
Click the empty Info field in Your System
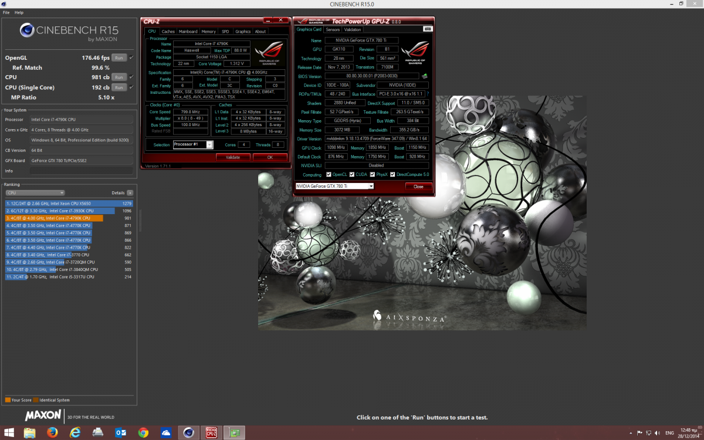pos(82,171)
